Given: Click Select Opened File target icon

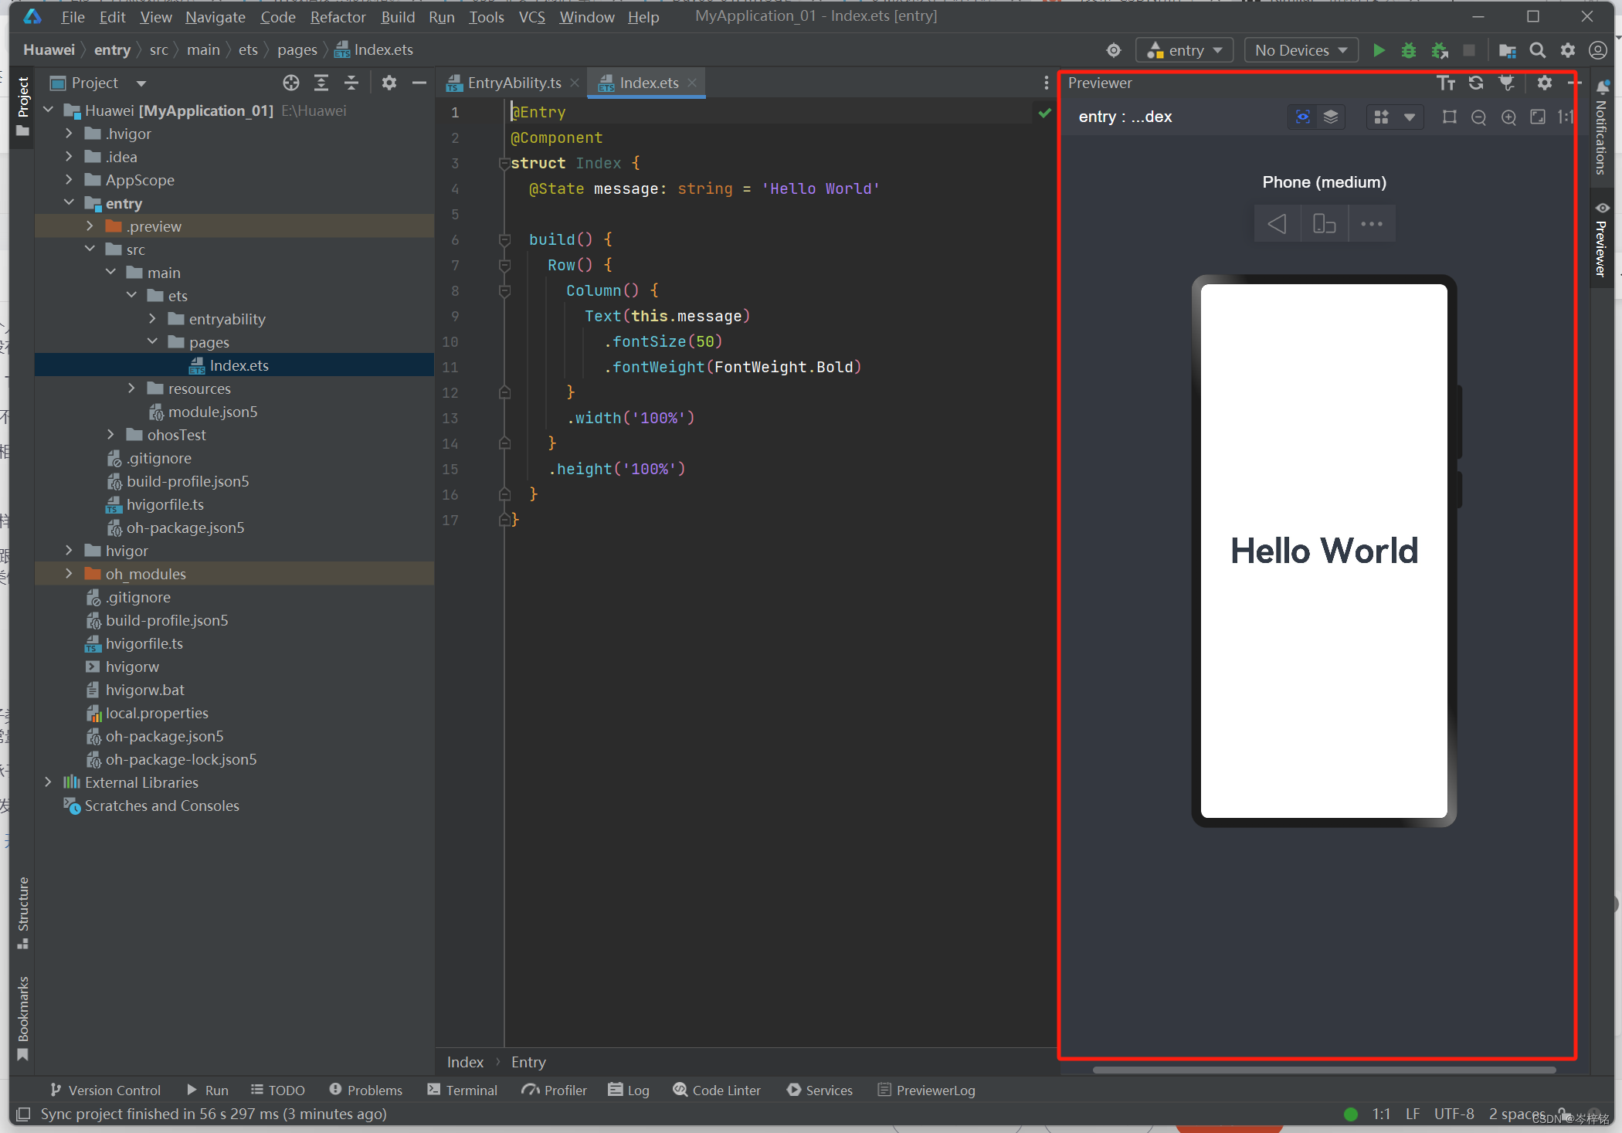Looking at the screenshot, I should coord(290,83).
